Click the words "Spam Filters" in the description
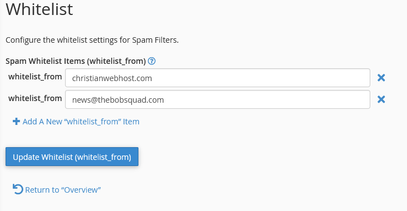The width and height of the screenshot is (407, 211). pos(155,40)
